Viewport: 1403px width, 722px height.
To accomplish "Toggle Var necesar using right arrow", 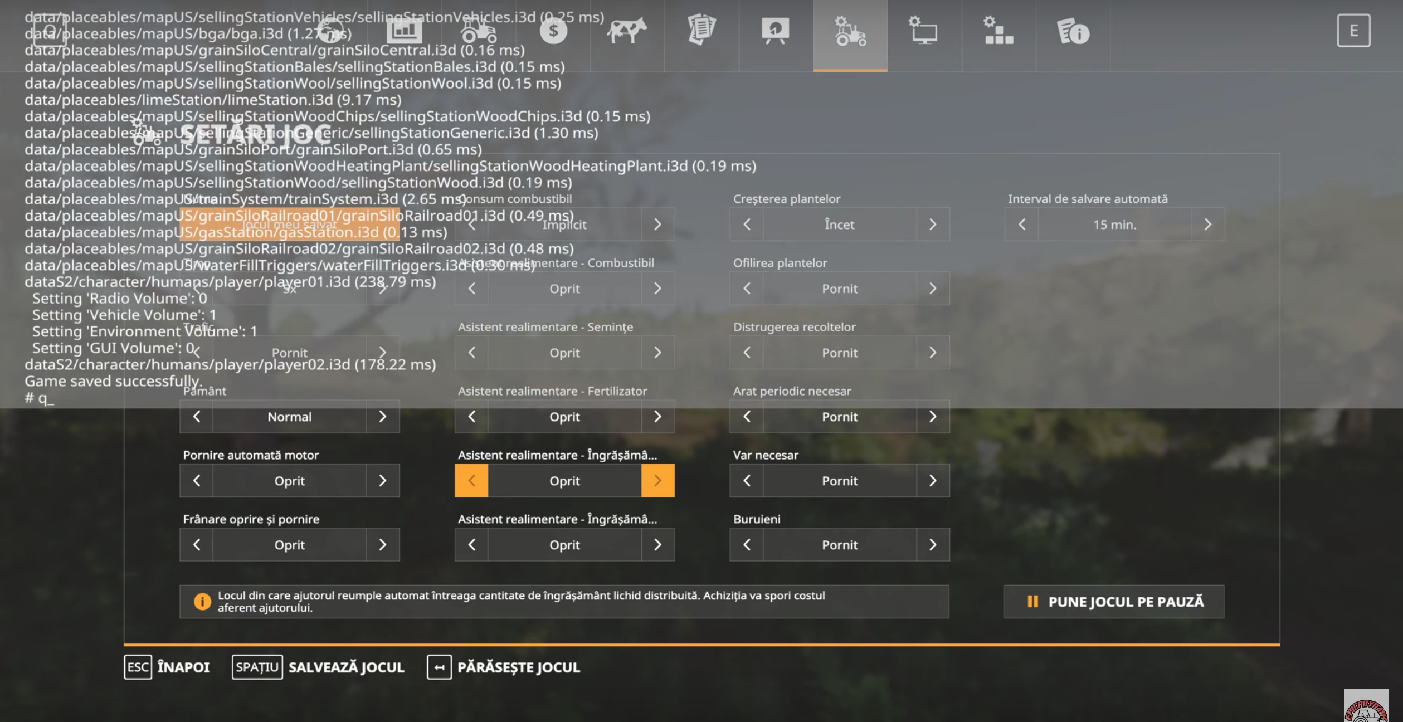I will 933,480.
